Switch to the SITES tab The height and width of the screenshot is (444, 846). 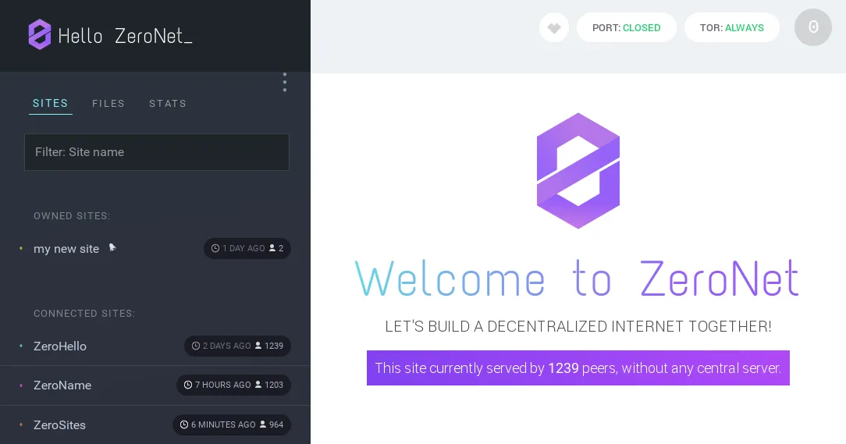click(x=50, y=103)
